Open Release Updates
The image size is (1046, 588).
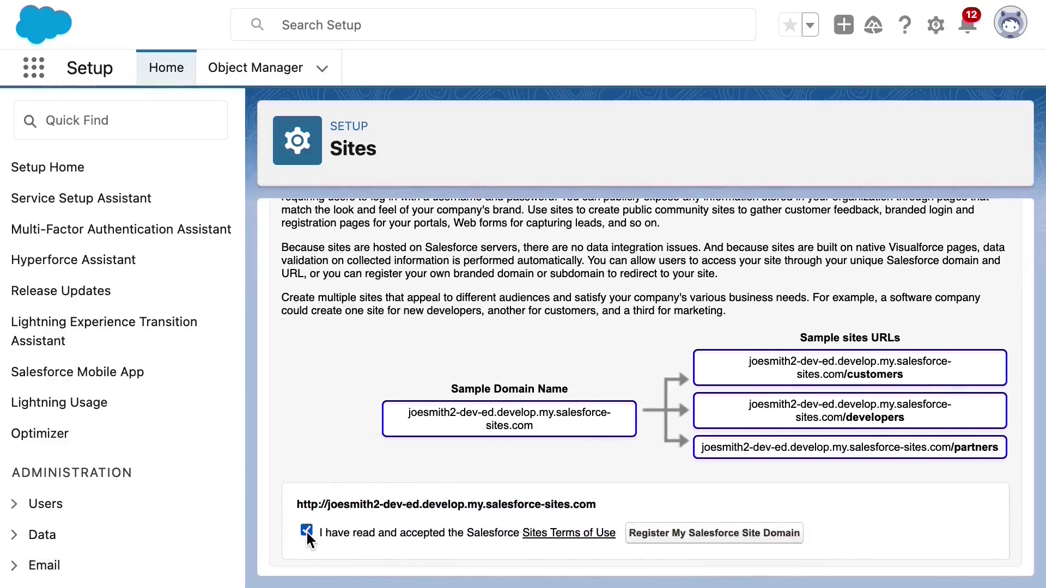pyautogui.click(x=60, y=291)
